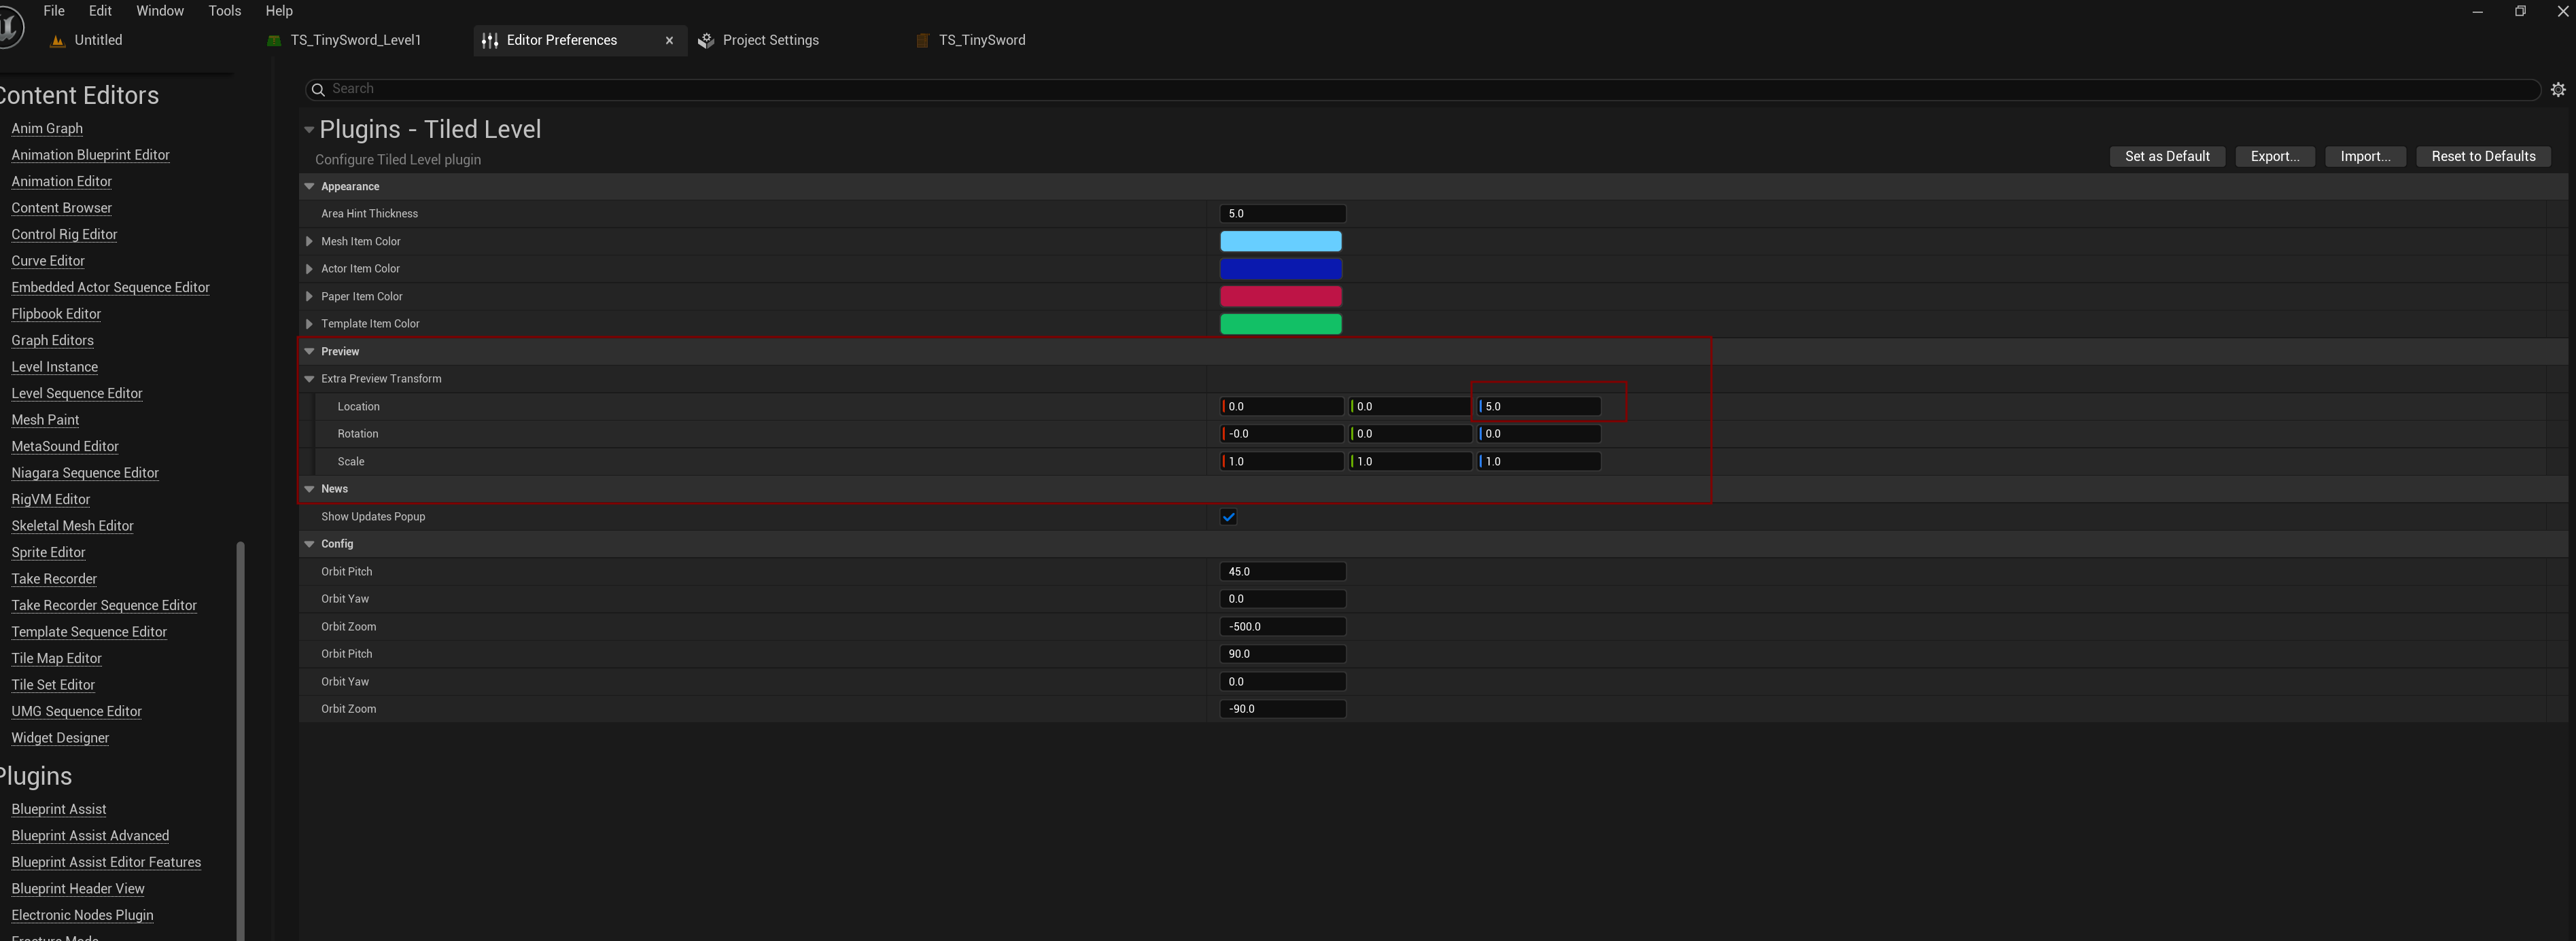Screen dimensions: 2576x941
Task: Close the Editor Preferences tab
Action: click(669, 41)
